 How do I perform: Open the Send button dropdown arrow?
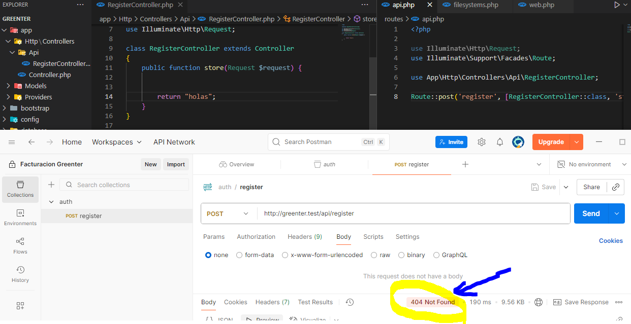click(x=616, y=213)
